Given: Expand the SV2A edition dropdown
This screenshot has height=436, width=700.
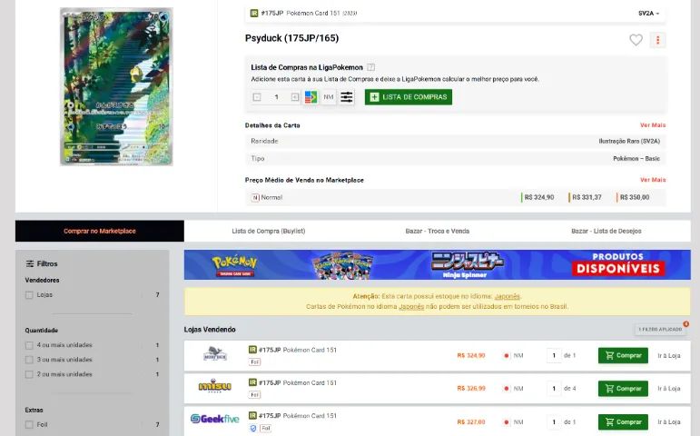Looking at the screenshot, I should click(648, 14).
